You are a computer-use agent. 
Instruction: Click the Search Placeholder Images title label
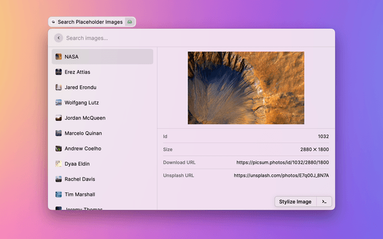coord(90,22)
